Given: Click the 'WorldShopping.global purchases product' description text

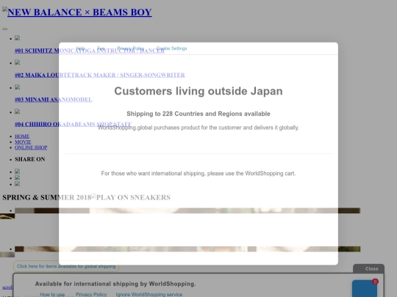Looking at the screenshot, I should tap(198, 128).
